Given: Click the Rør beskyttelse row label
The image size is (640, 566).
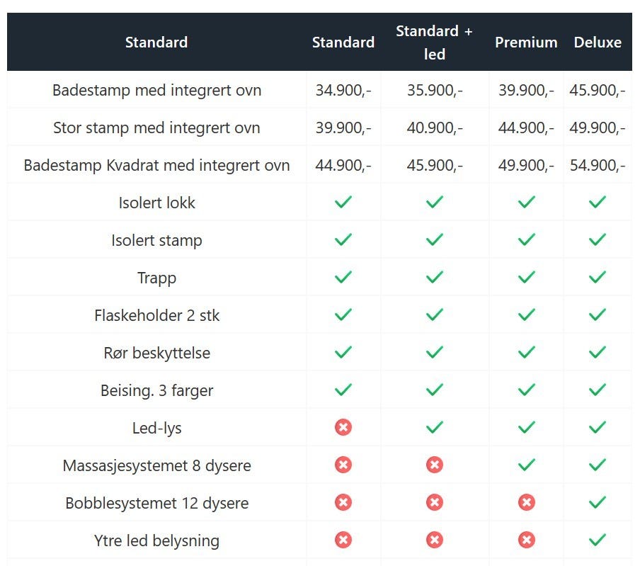Looking at the screenshot, I should [156, 353].
